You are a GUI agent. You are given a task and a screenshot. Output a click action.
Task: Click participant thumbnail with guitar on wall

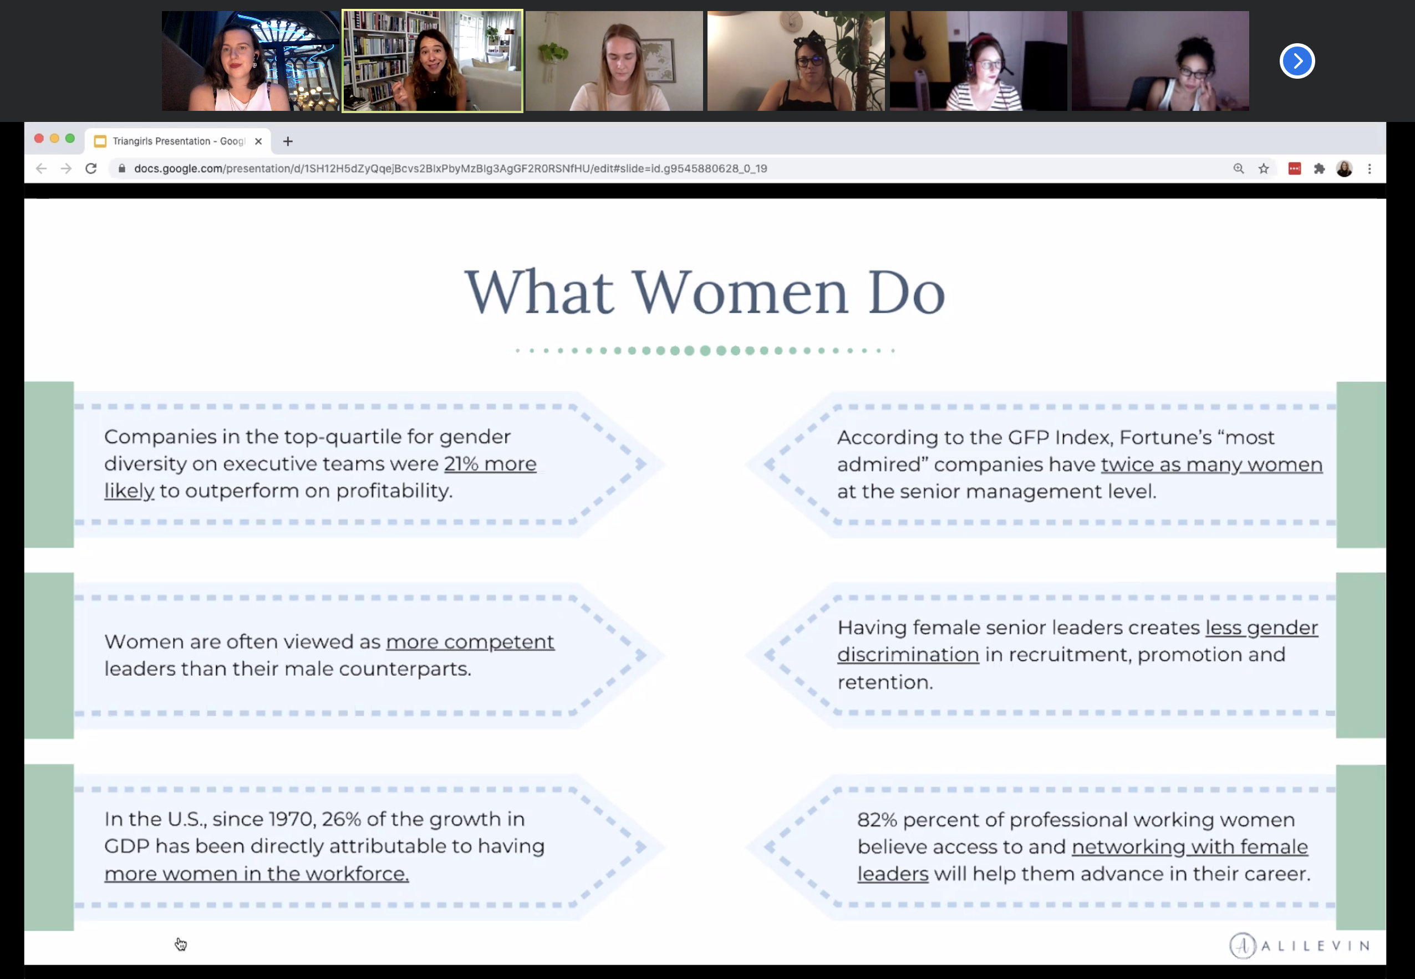[978, 62]
